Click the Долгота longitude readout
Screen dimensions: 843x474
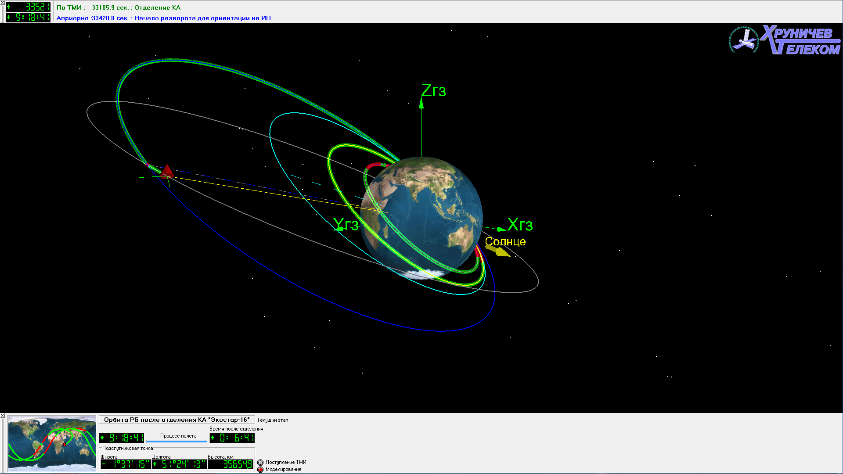pyautogui.click(x=179, y=464)
